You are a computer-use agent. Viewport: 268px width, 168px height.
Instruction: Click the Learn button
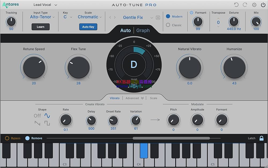point(40,27)
